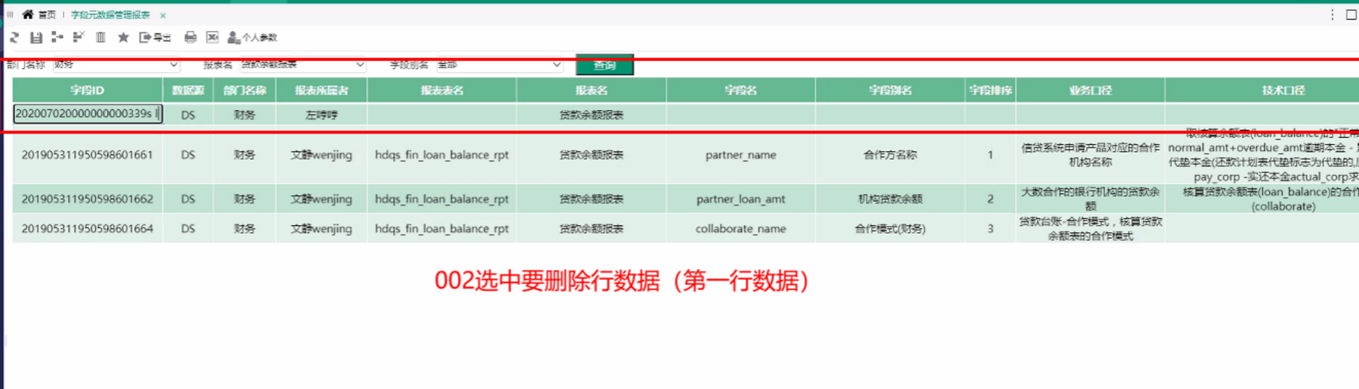Click the insert row icon
1359x389 pixels.
point(57,37)
